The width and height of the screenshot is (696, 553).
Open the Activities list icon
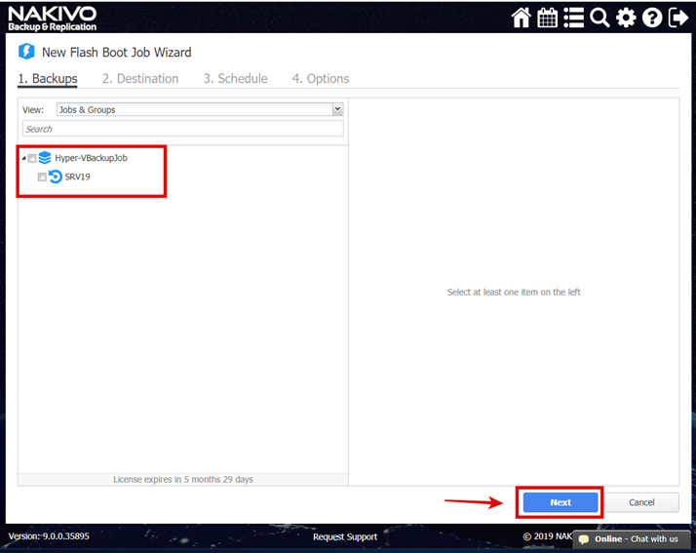click(573, 18)
